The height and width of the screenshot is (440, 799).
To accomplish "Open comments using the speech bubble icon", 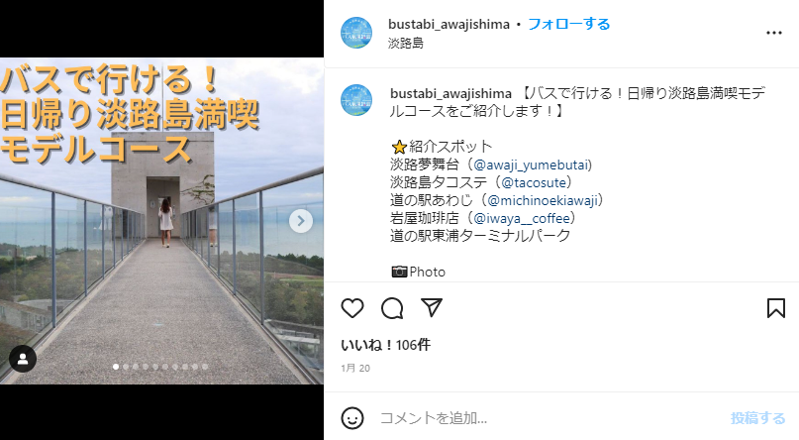I will 392,308.
